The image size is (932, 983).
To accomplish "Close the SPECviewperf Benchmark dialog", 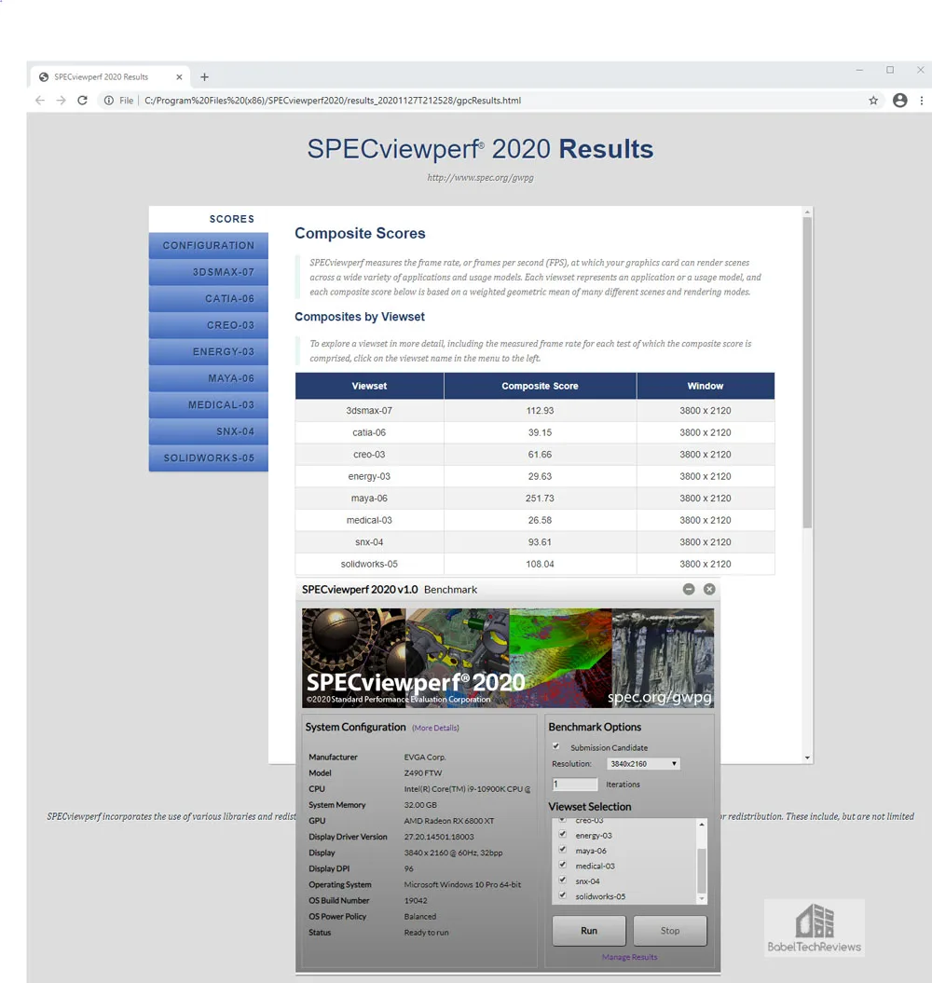I will pos(709,589).
